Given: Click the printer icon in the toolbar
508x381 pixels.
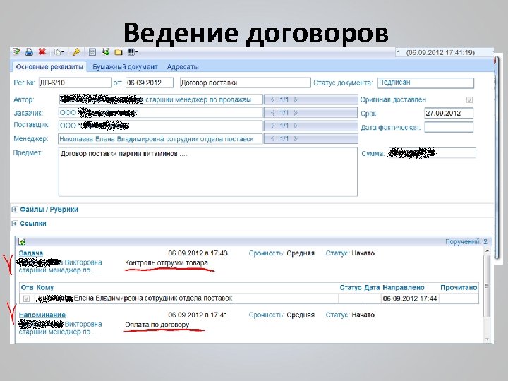Looking at the screenshot, I should [29, 52].
